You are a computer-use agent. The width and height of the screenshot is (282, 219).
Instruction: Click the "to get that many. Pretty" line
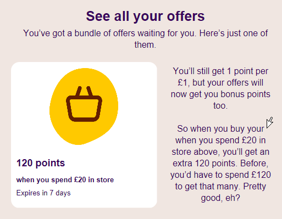click(x=220, y=187)
